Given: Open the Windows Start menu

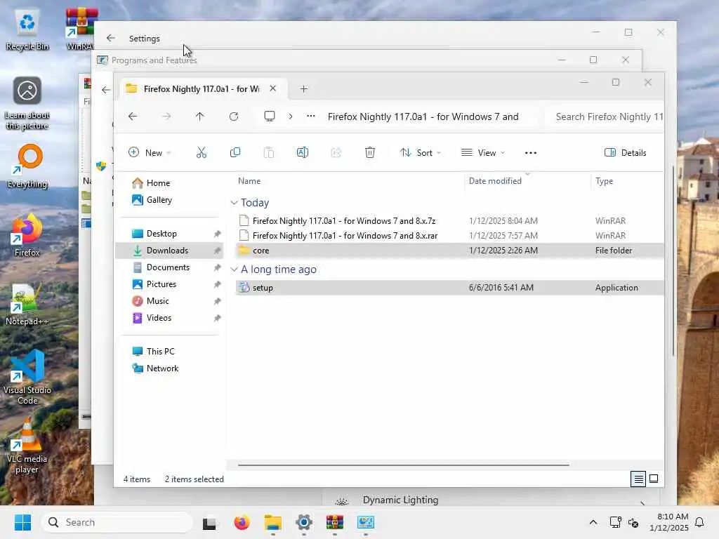Looking at the screenshot, I should click(x=22, y=522).
